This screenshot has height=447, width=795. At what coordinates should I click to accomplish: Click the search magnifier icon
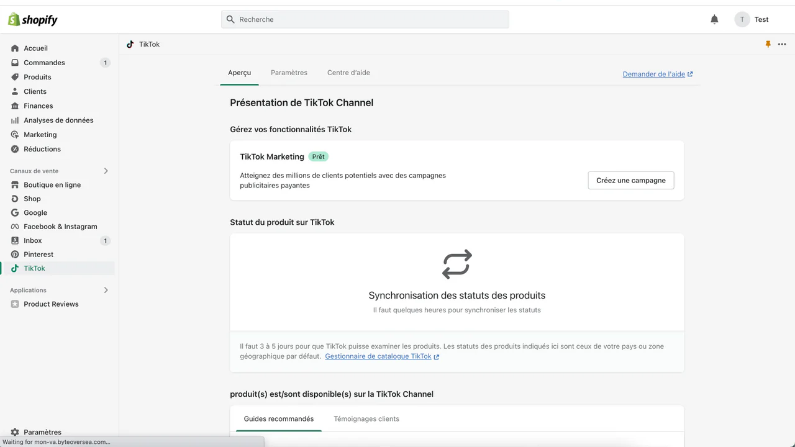(230, 19)
